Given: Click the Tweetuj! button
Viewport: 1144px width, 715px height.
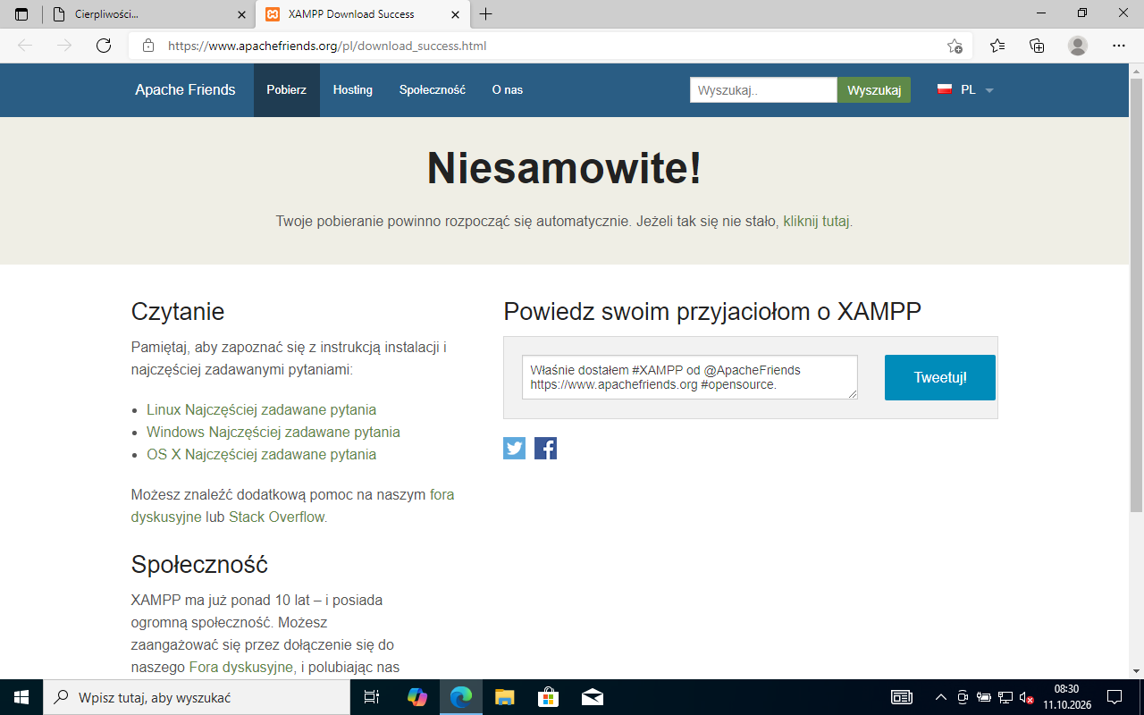Looking at the screenshot, I should click(x=940, y=377).
